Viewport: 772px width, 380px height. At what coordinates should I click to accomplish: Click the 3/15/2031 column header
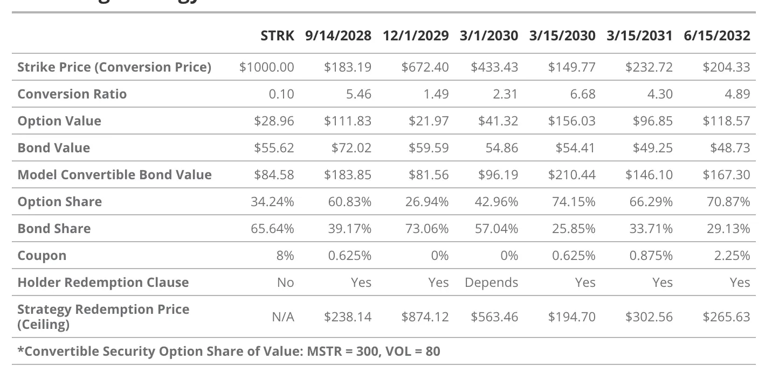tap(639, 36)
